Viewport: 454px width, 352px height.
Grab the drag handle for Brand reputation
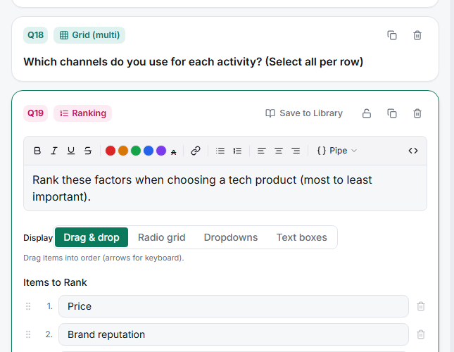click(28, 334)
